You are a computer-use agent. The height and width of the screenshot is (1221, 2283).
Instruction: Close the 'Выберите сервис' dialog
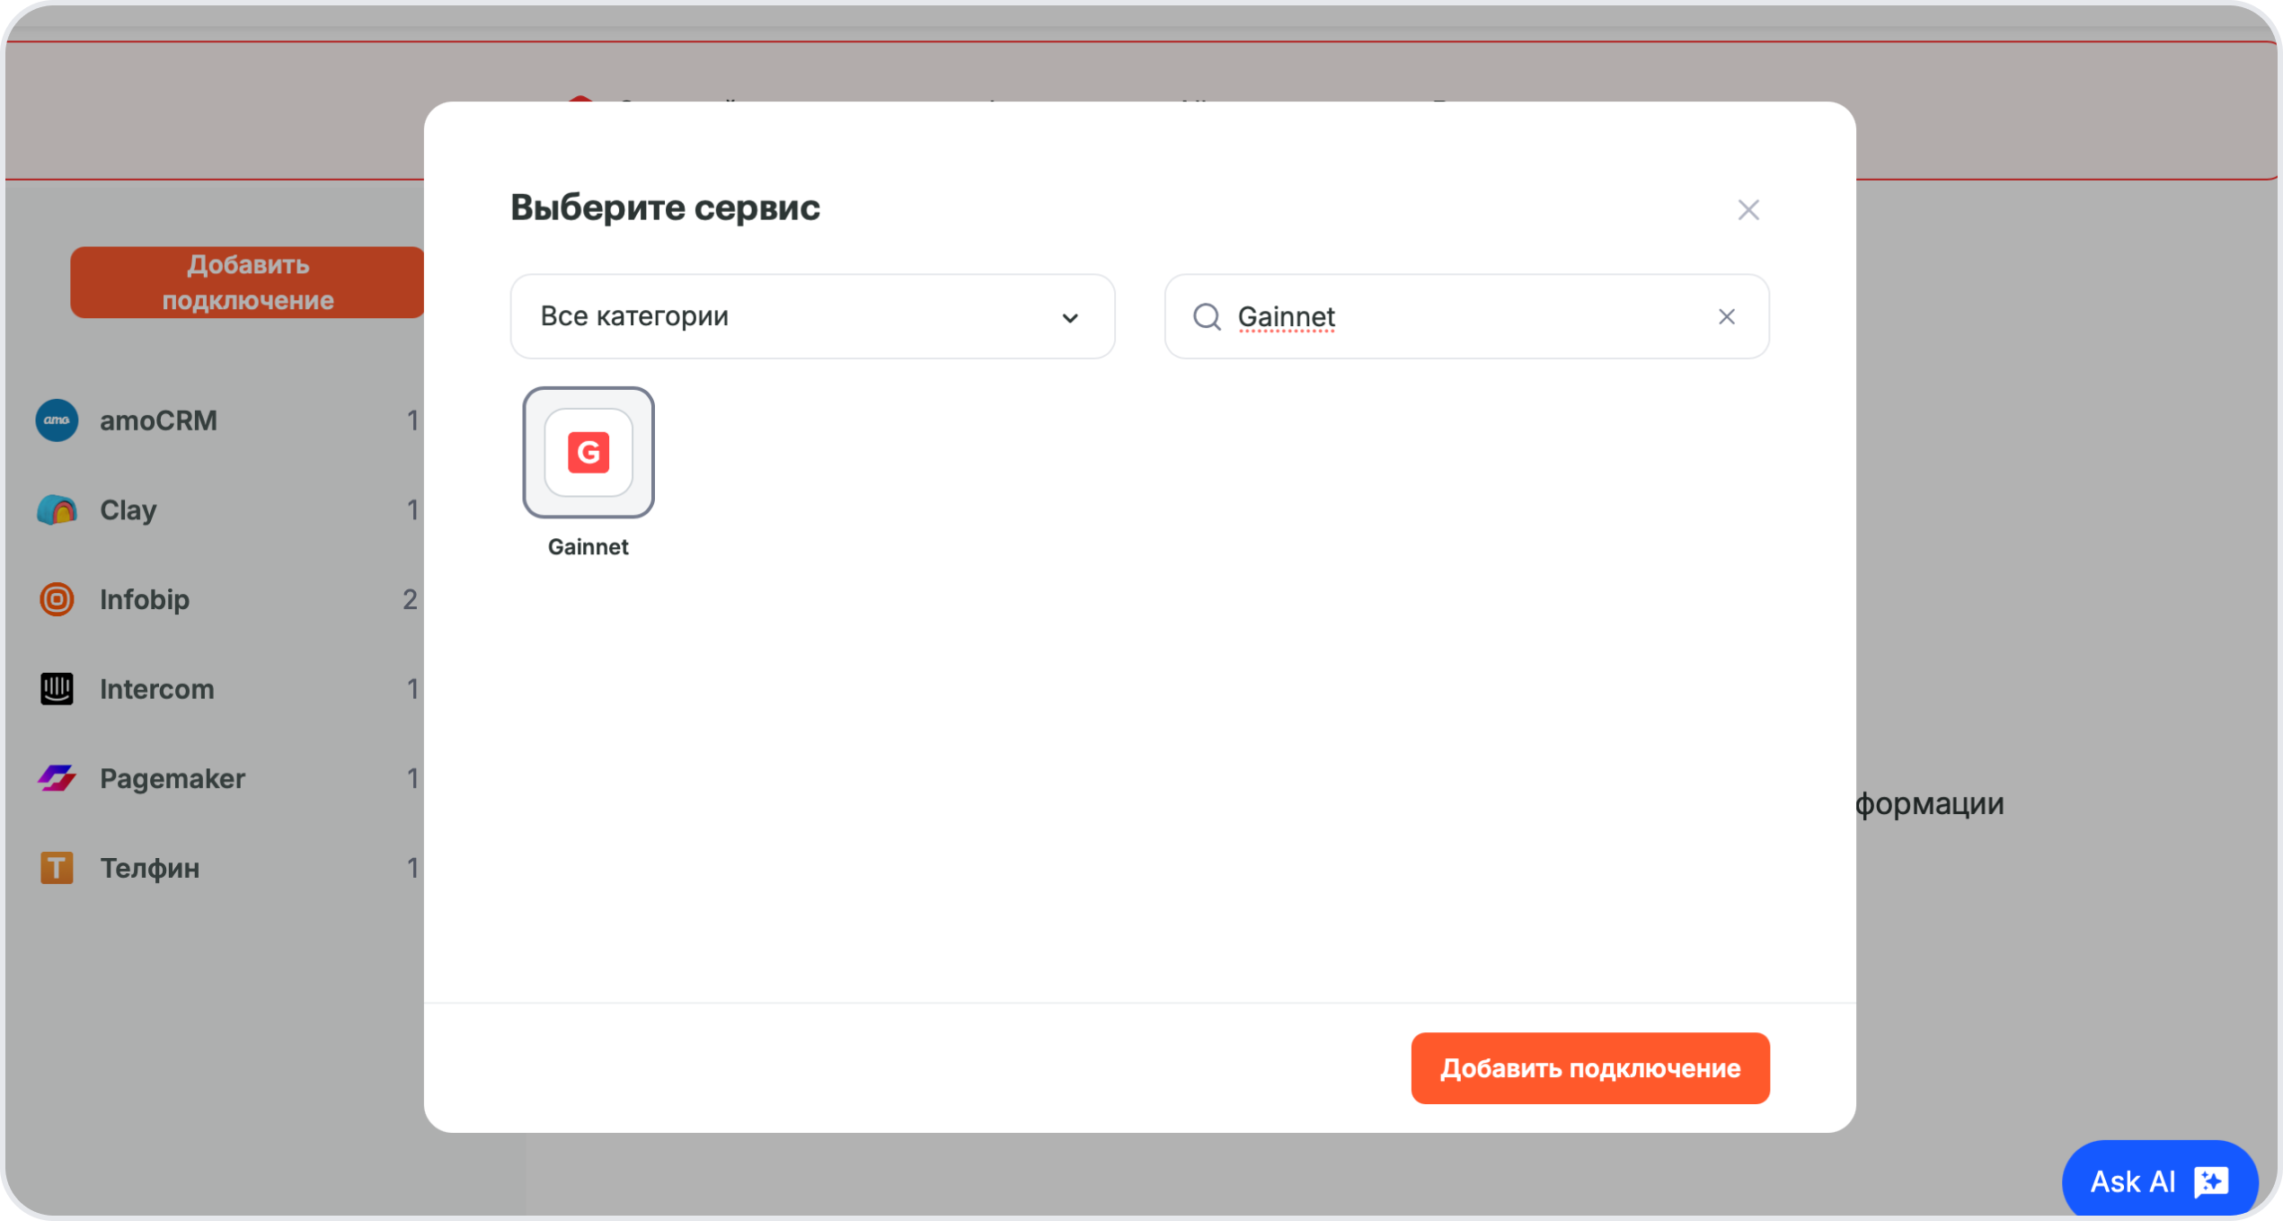(1748, 210)
